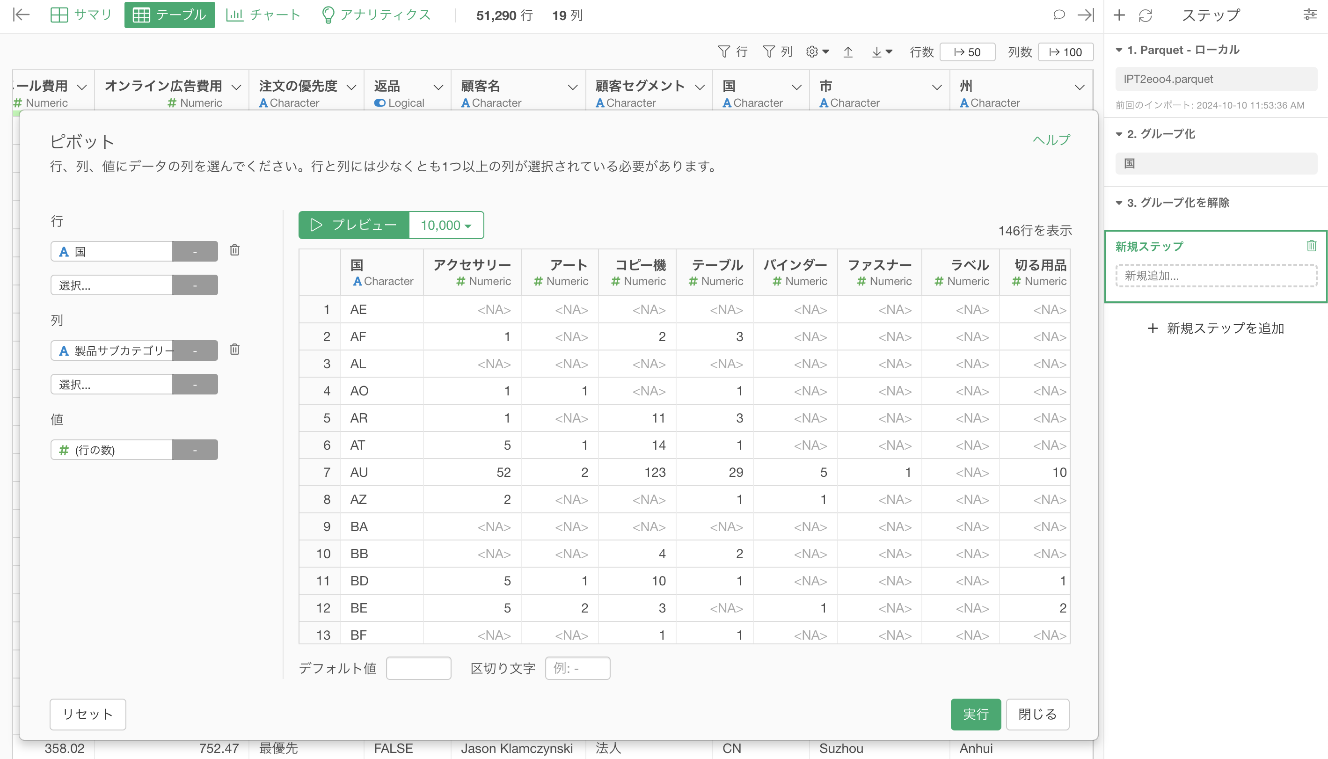1328x759 pixels.
Task: Open the download arrow dropdown
Action: click(x=882, y=51)
